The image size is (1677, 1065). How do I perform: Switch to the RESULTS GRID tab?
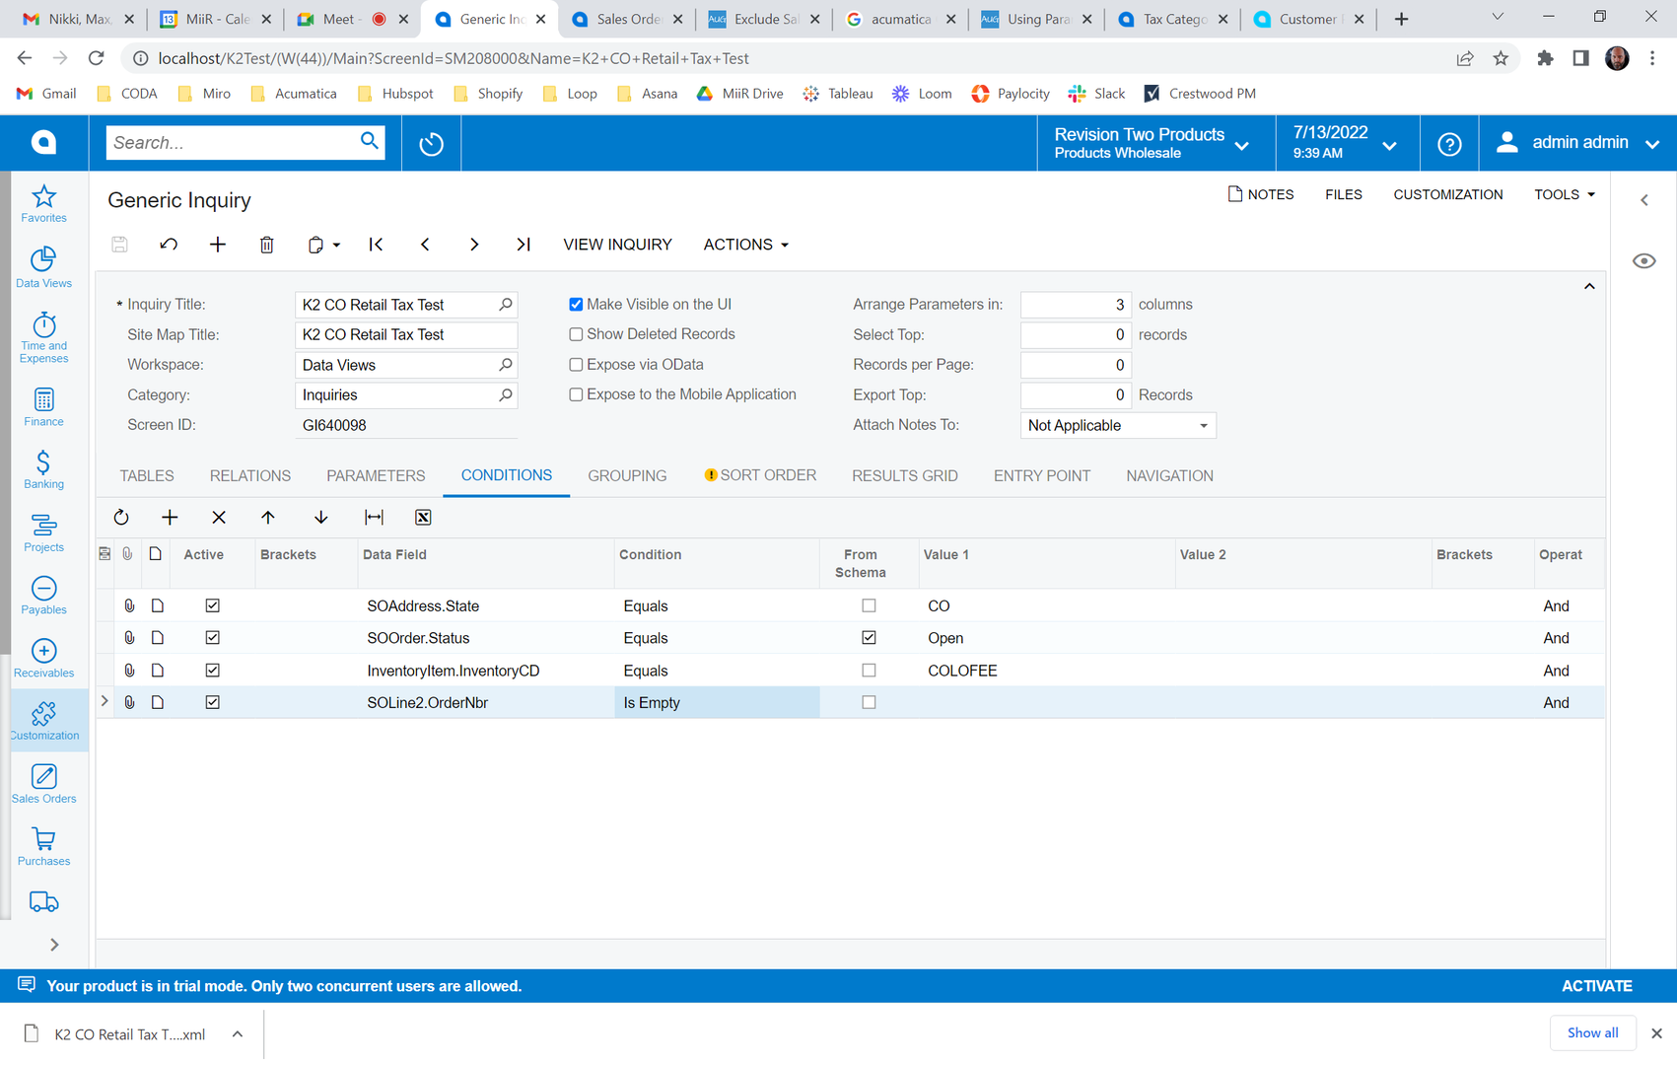tap(904, 475)
